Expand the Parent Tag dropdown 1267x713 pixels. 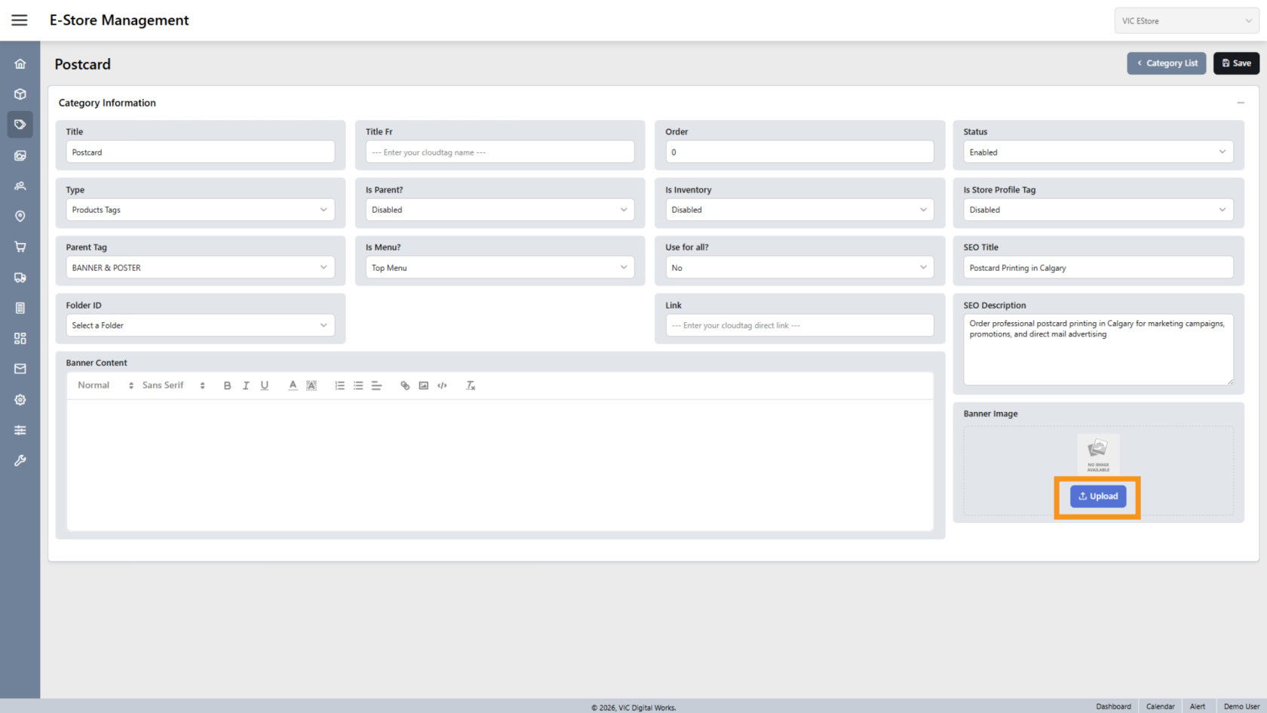[x=200, y=268]
